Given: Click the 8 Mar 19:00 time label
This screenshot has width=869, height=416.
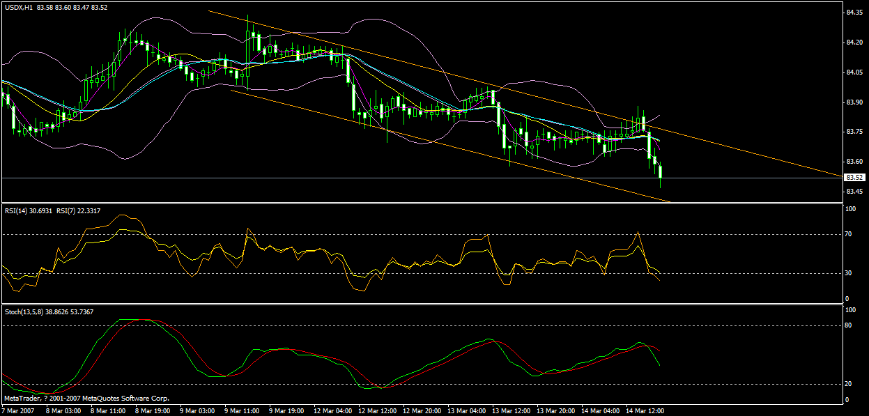Looking at the screenshot, I should click(x=153, y=411).
